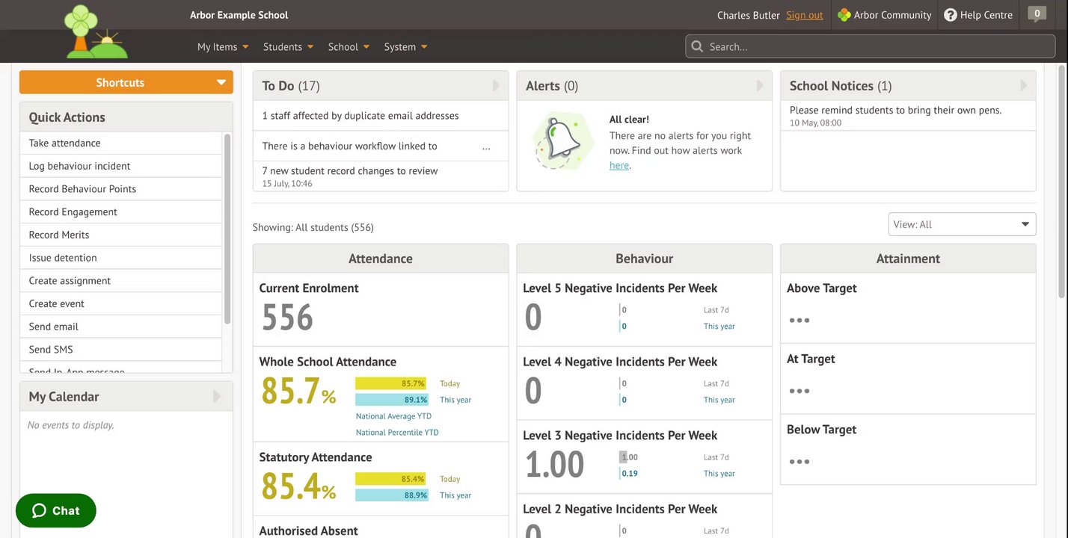Open Statutory Attendance 85.4% figure
1068x538 pixels.
tap(298, 486)
